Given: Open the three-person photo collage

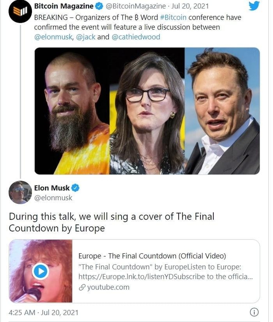Looking at the screenshot, I should (x=147, y=111).
